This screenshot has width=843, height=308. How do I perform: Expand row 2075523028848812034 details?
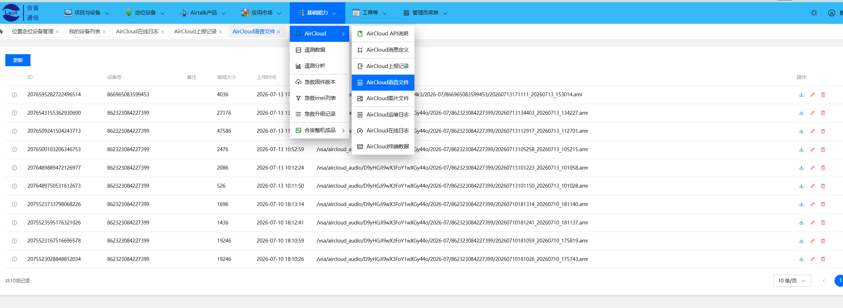tap(15, 259)
